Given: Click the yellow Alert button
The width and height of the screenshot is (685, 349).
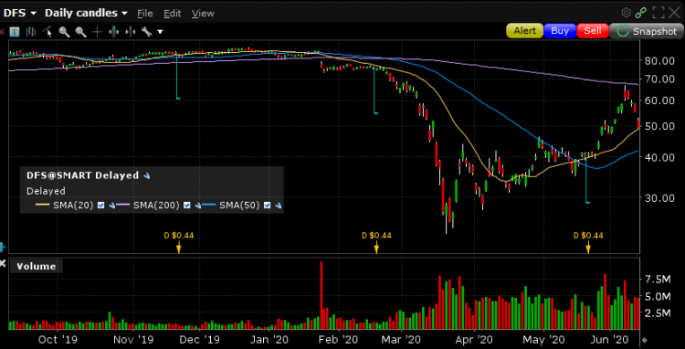Looking at the screenshot, I should [524, 31].
